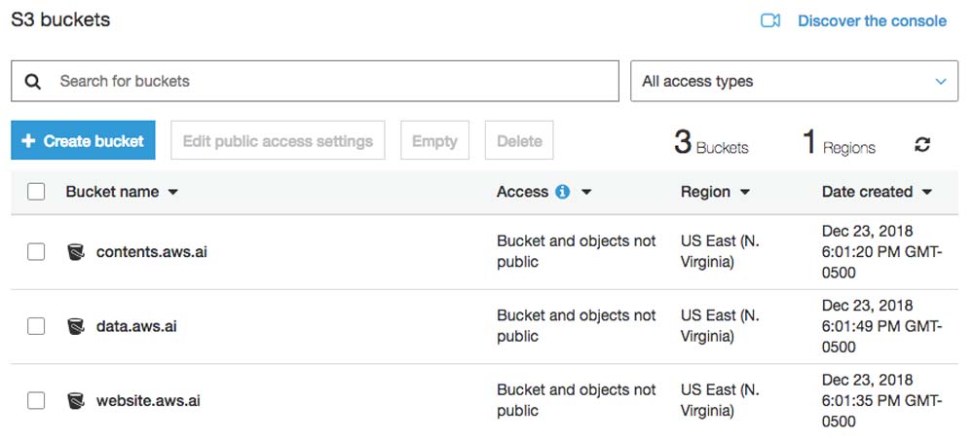The width and height of the screenshot is (974, 441).
Task: Sort by Region column arrow
Action: coord(745,193)
